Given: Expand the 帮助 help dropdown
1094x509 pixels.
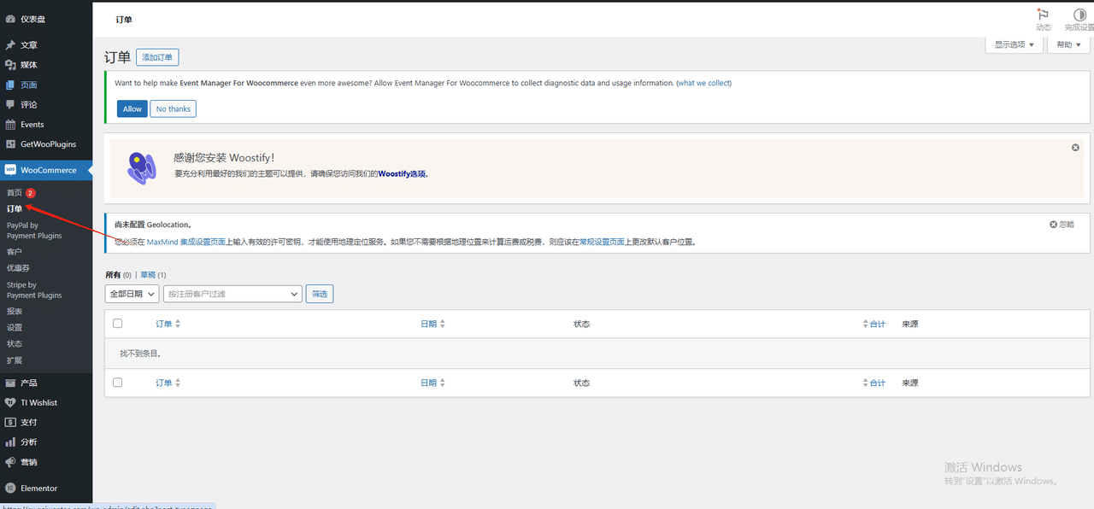Looking at the screenshot, I should click(x=1069, y=44).
